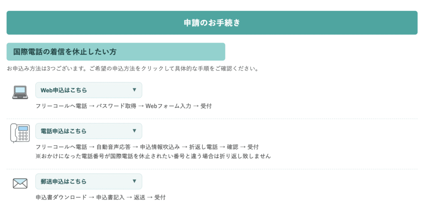Click the 申込書記入 step text
Image resolution: width=425 pixels, height=206 pixels.
(110, 198)
